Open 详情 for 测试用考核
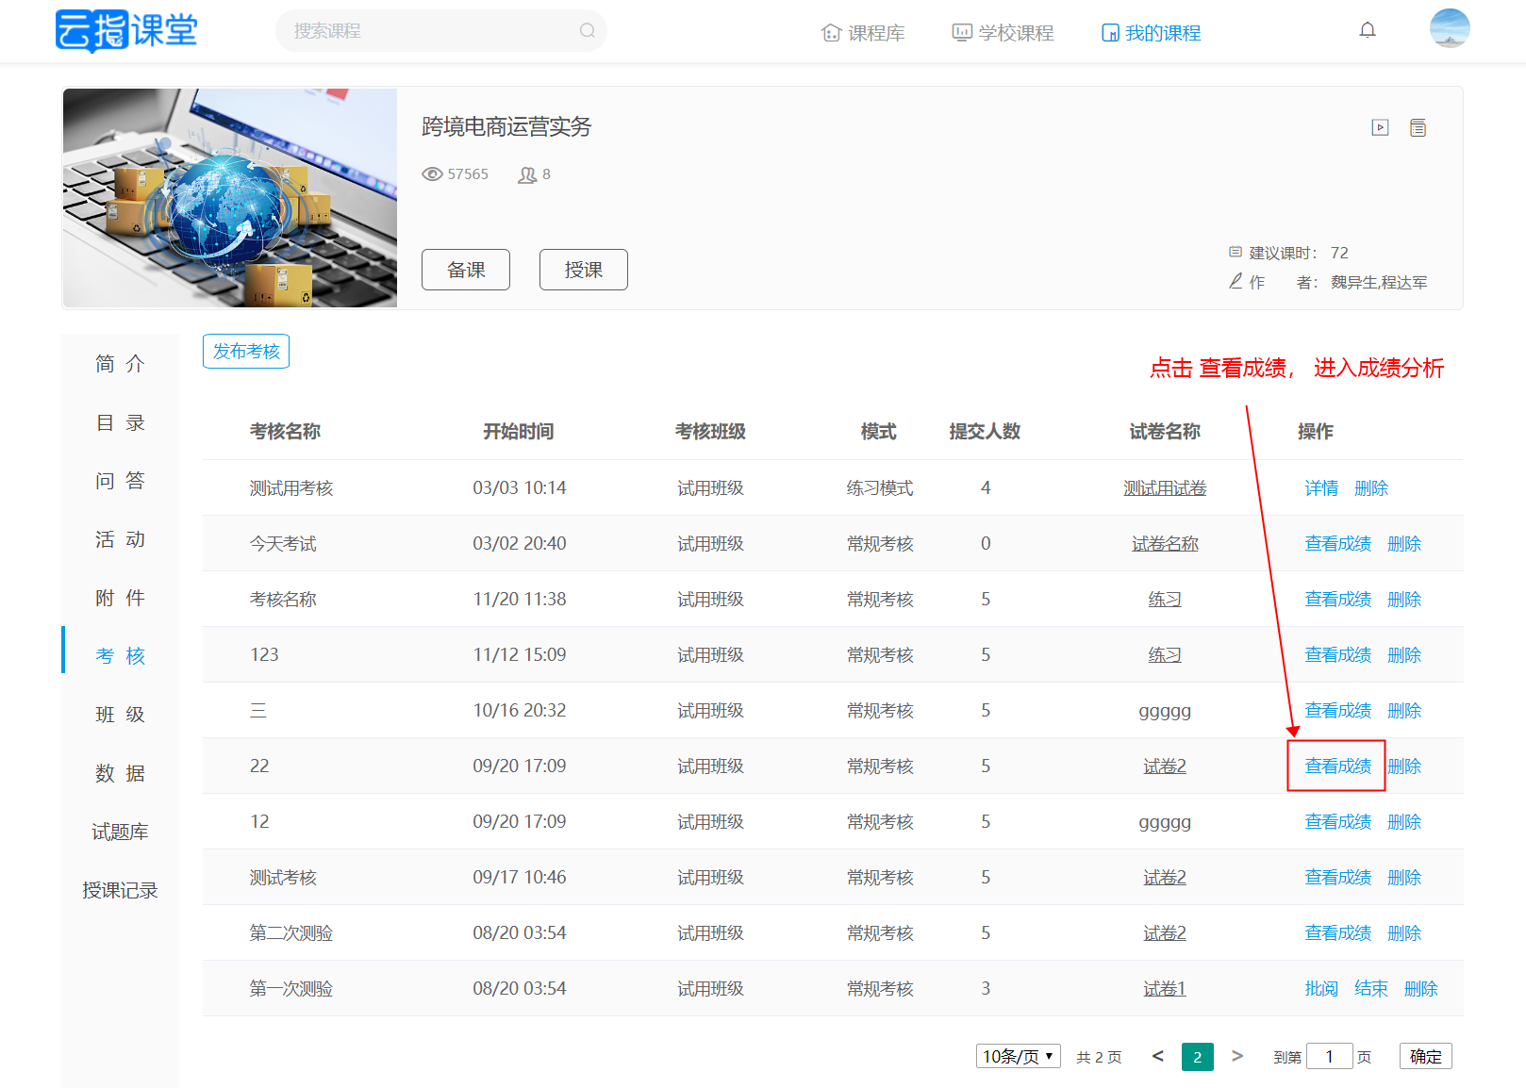1526x1088 pixels. pyautogui.click(x=1321, y=488)
